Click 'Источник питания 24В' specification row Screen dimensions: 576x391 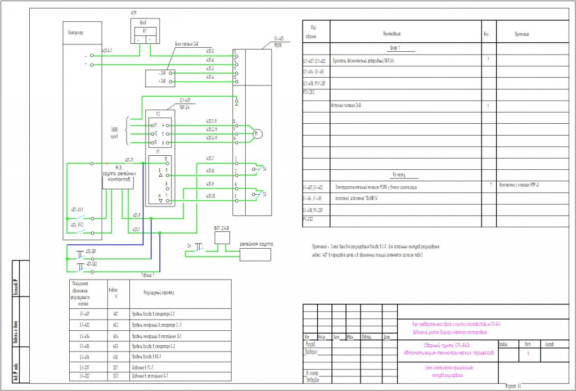(x=346, y=106)
